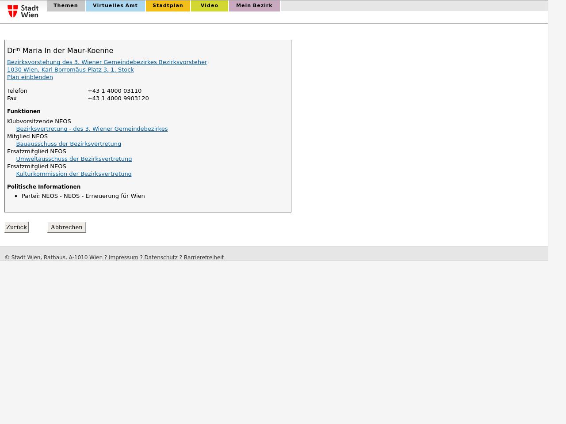Click the Stadt Wien logo
The width and height of the screenshot is (566, 424).
coord(23,11)
